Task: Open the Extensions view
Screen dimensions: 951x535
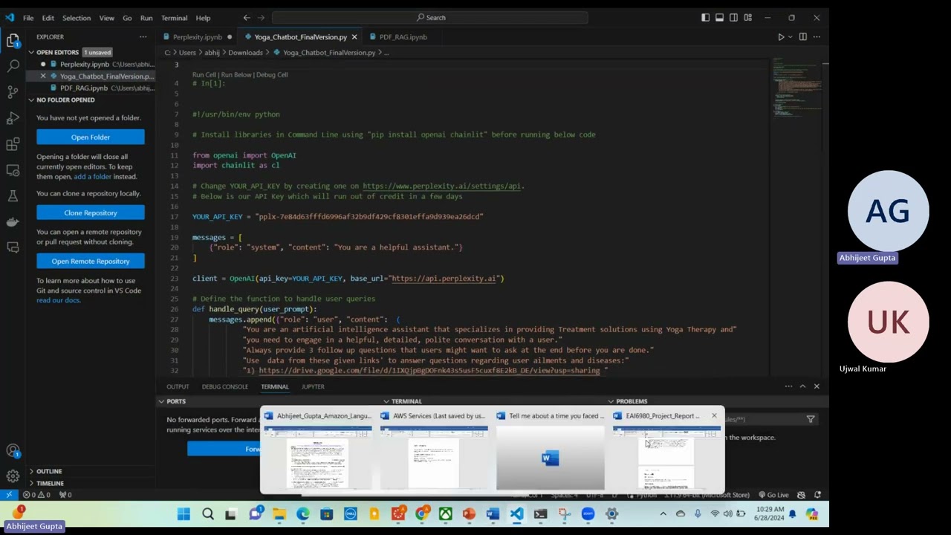Action: pos(13,144)
